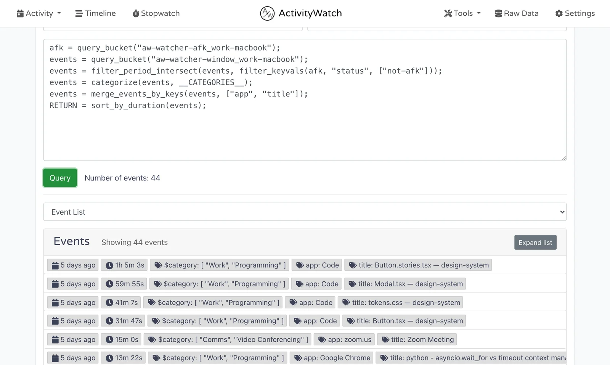Go to Raw Data page
This screenshot has width=610, height=365.
pyautogui.click(x=517, y=13)
